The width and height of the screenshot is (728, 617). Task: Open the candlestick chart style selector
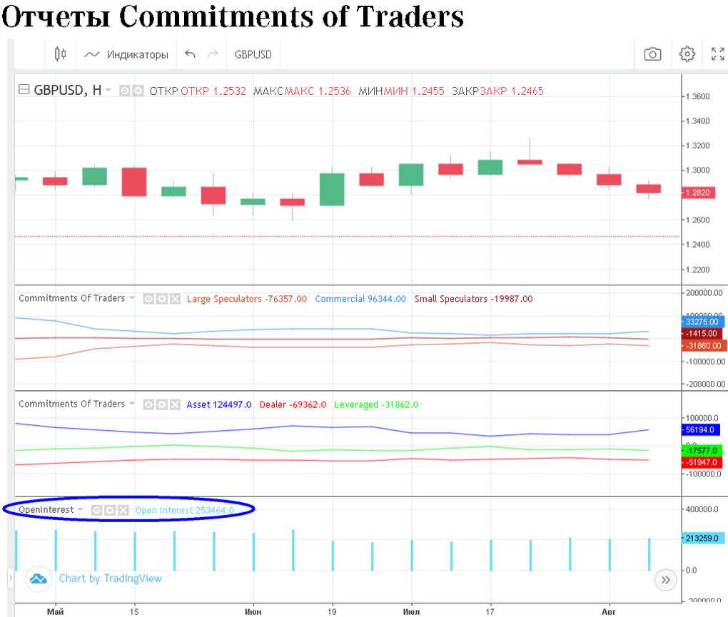pos(60,54)
